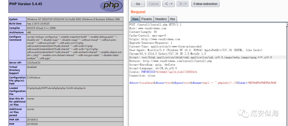Click the Content-Length: 96 header line

[143, 32]
